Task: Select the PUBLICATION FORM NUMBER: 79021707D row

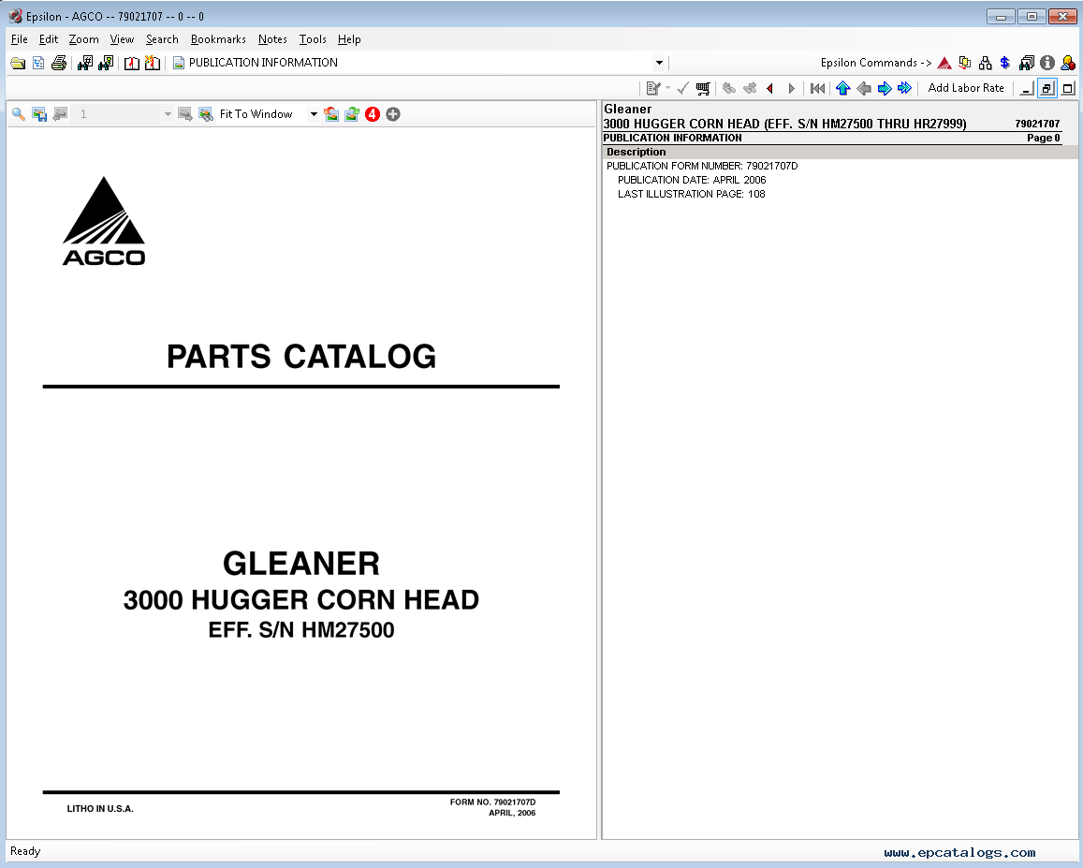Action: click(x=702, y=166)
